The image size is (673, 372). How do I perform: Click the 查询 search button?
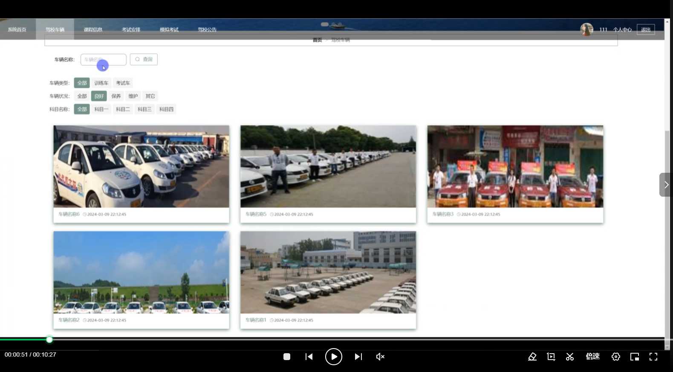pyautogui.click(x=144, y=59)
